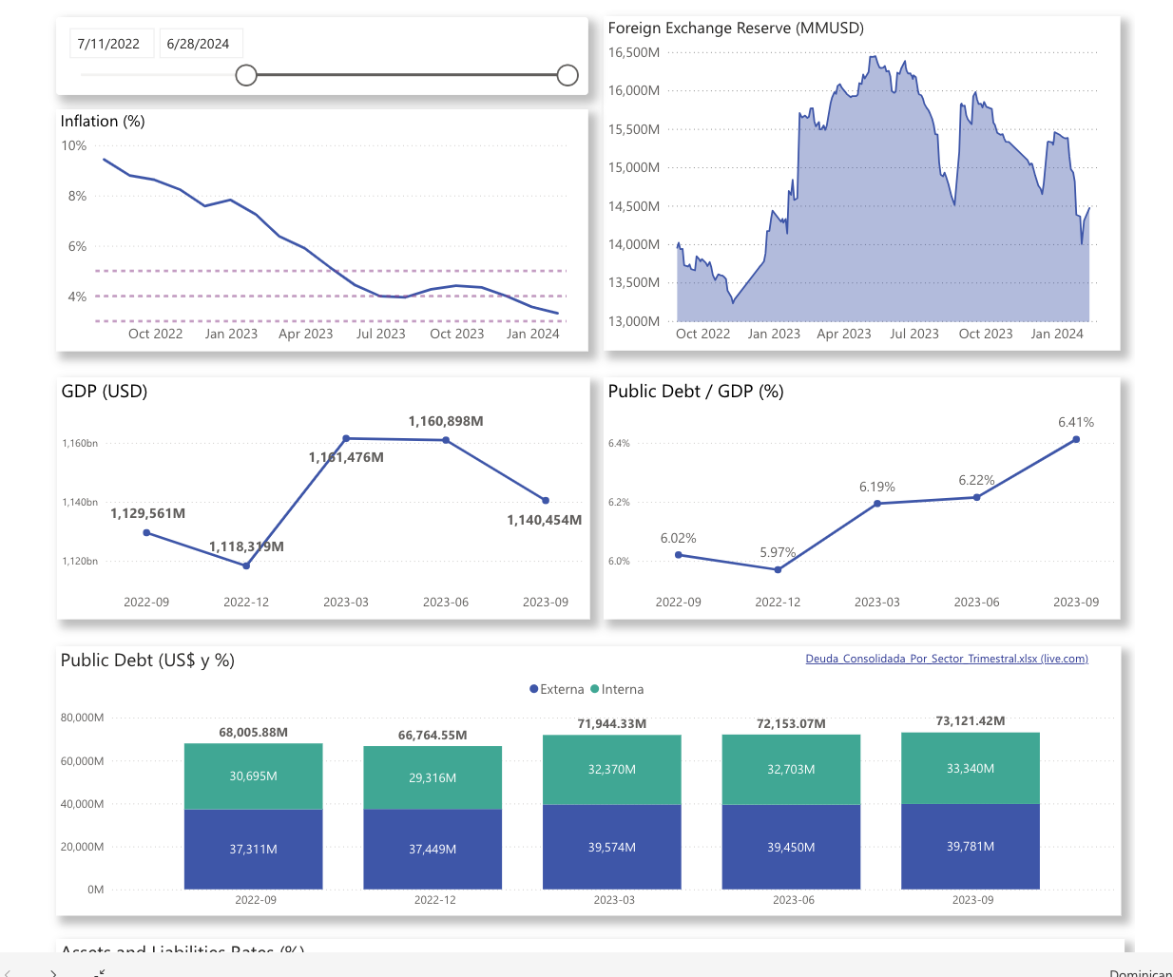
Task: Click the Foreign Exchange Reserve (MMUSD) title
Action: 736,29
